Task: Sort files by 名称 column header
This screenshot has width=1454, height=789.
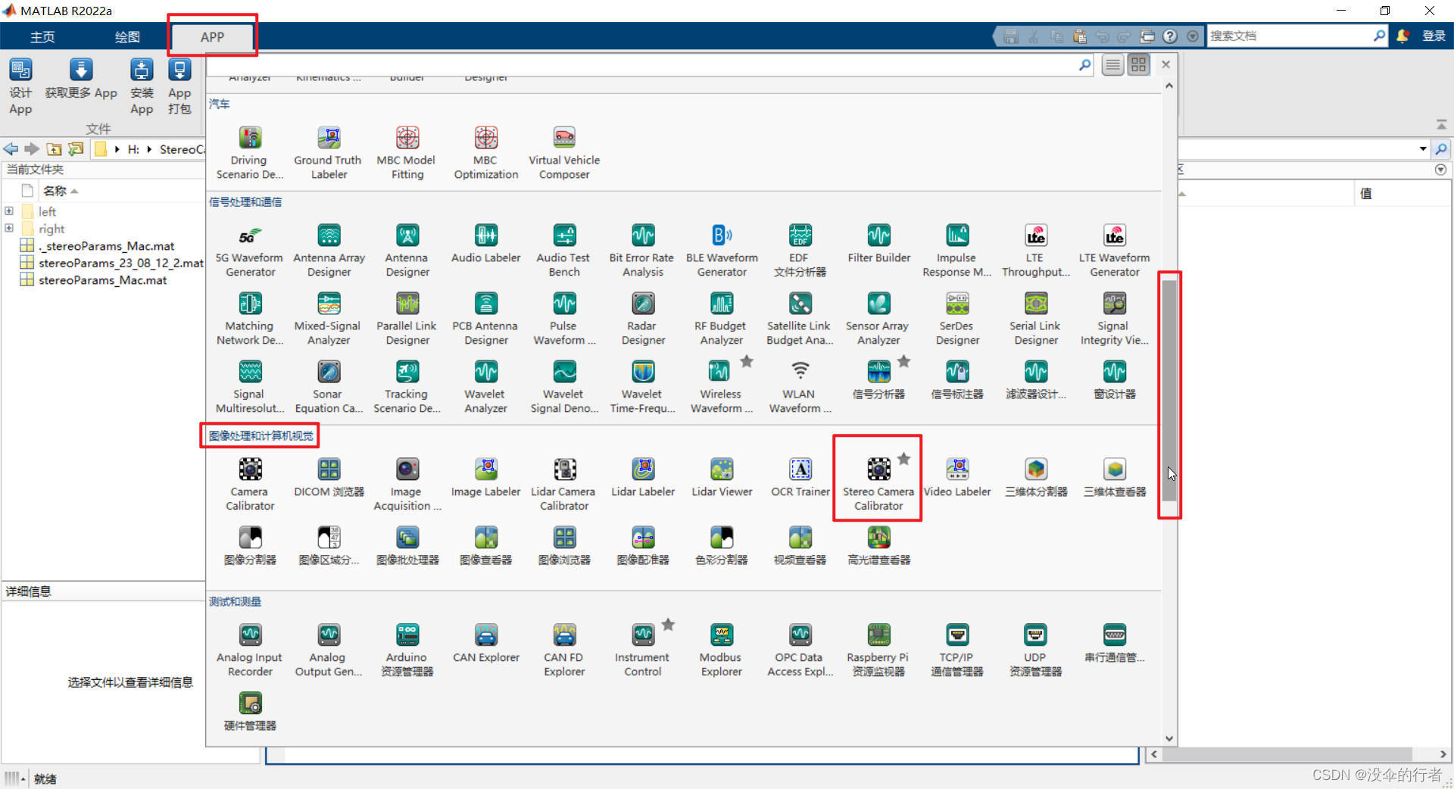Action: pyautogui.click(x=55, y=190)
